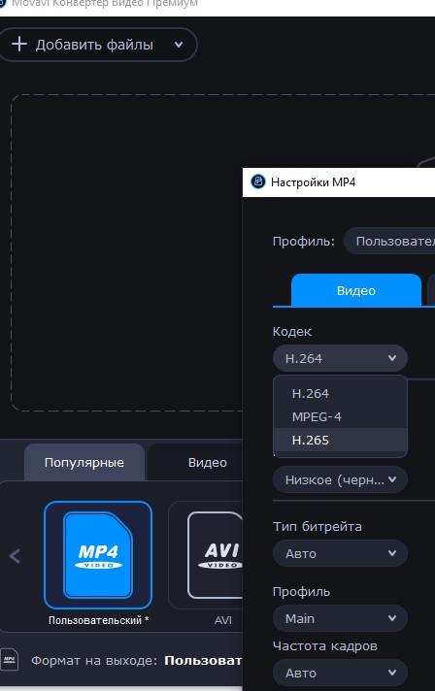Click the output format file icon
Screen dimensions: 435x691
[10, 660]
